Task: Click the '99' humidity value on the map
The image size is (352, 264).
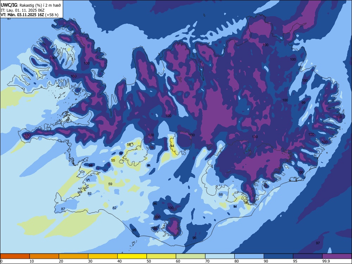Action: 303,102
